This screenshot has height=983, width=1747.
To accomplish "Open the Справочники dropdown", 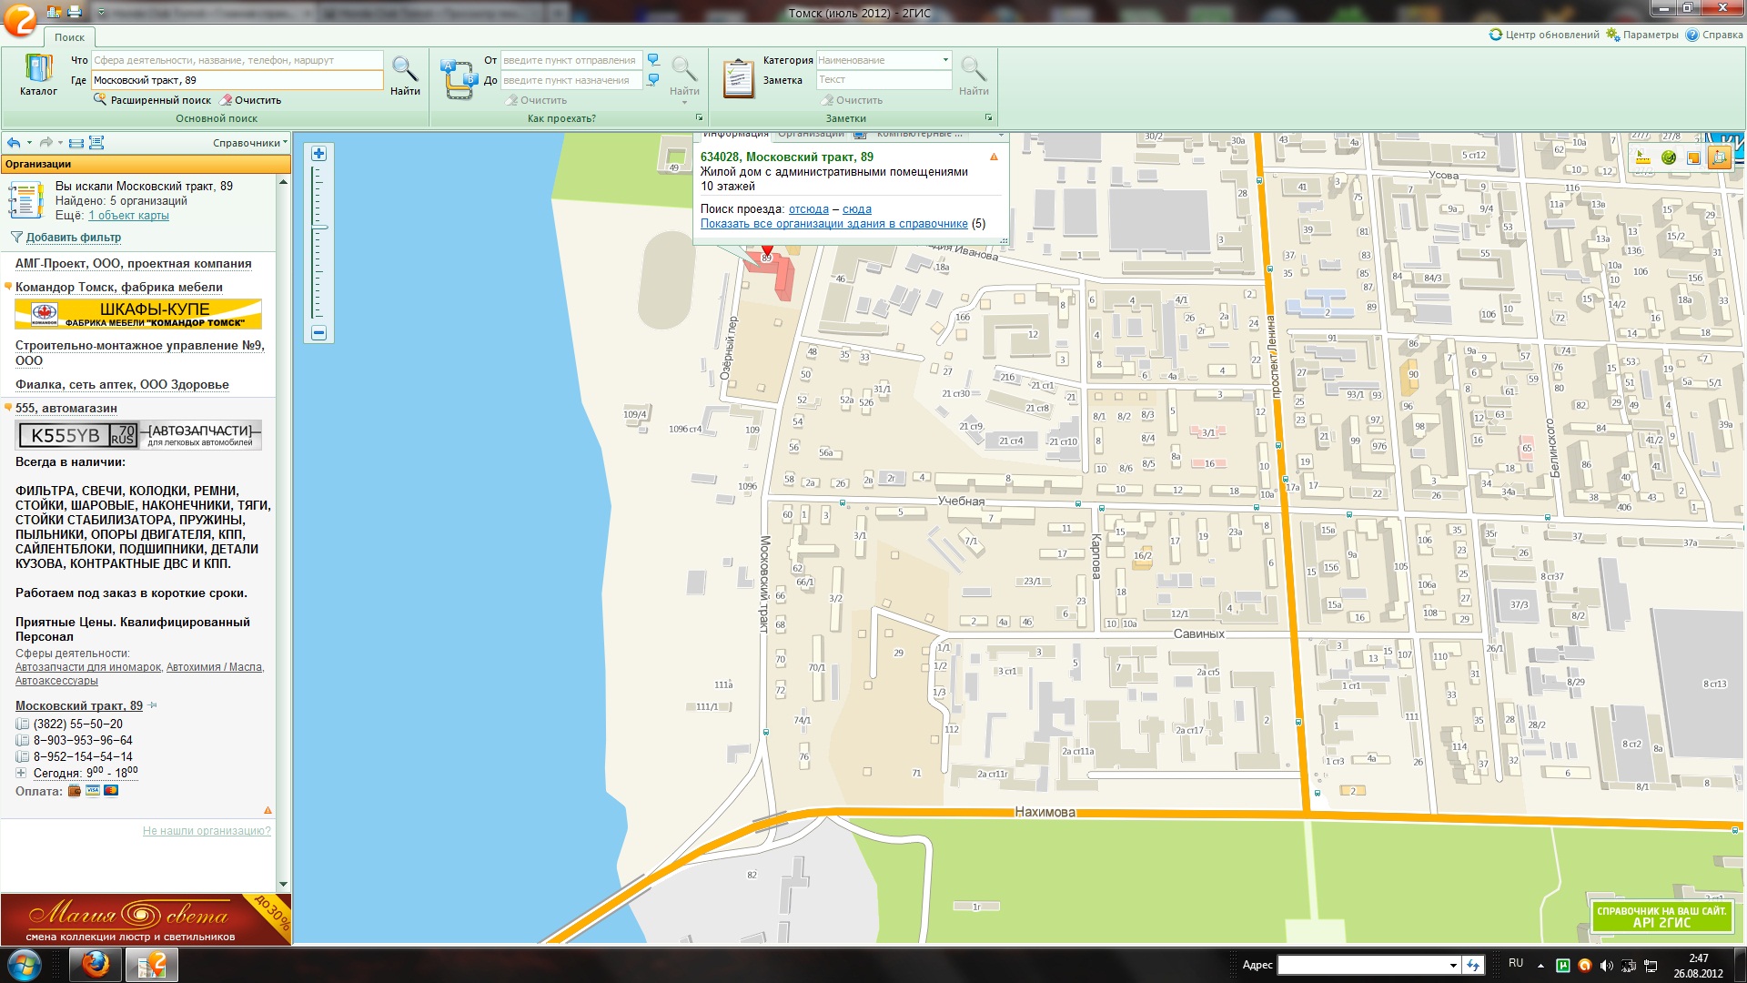I will (249, 143).
